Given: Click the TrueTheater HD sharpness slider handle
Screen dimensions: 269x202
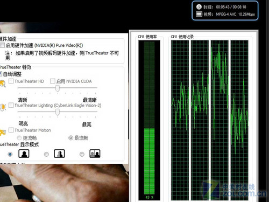Looking at the screenshot, I should [x=58, y=88].
